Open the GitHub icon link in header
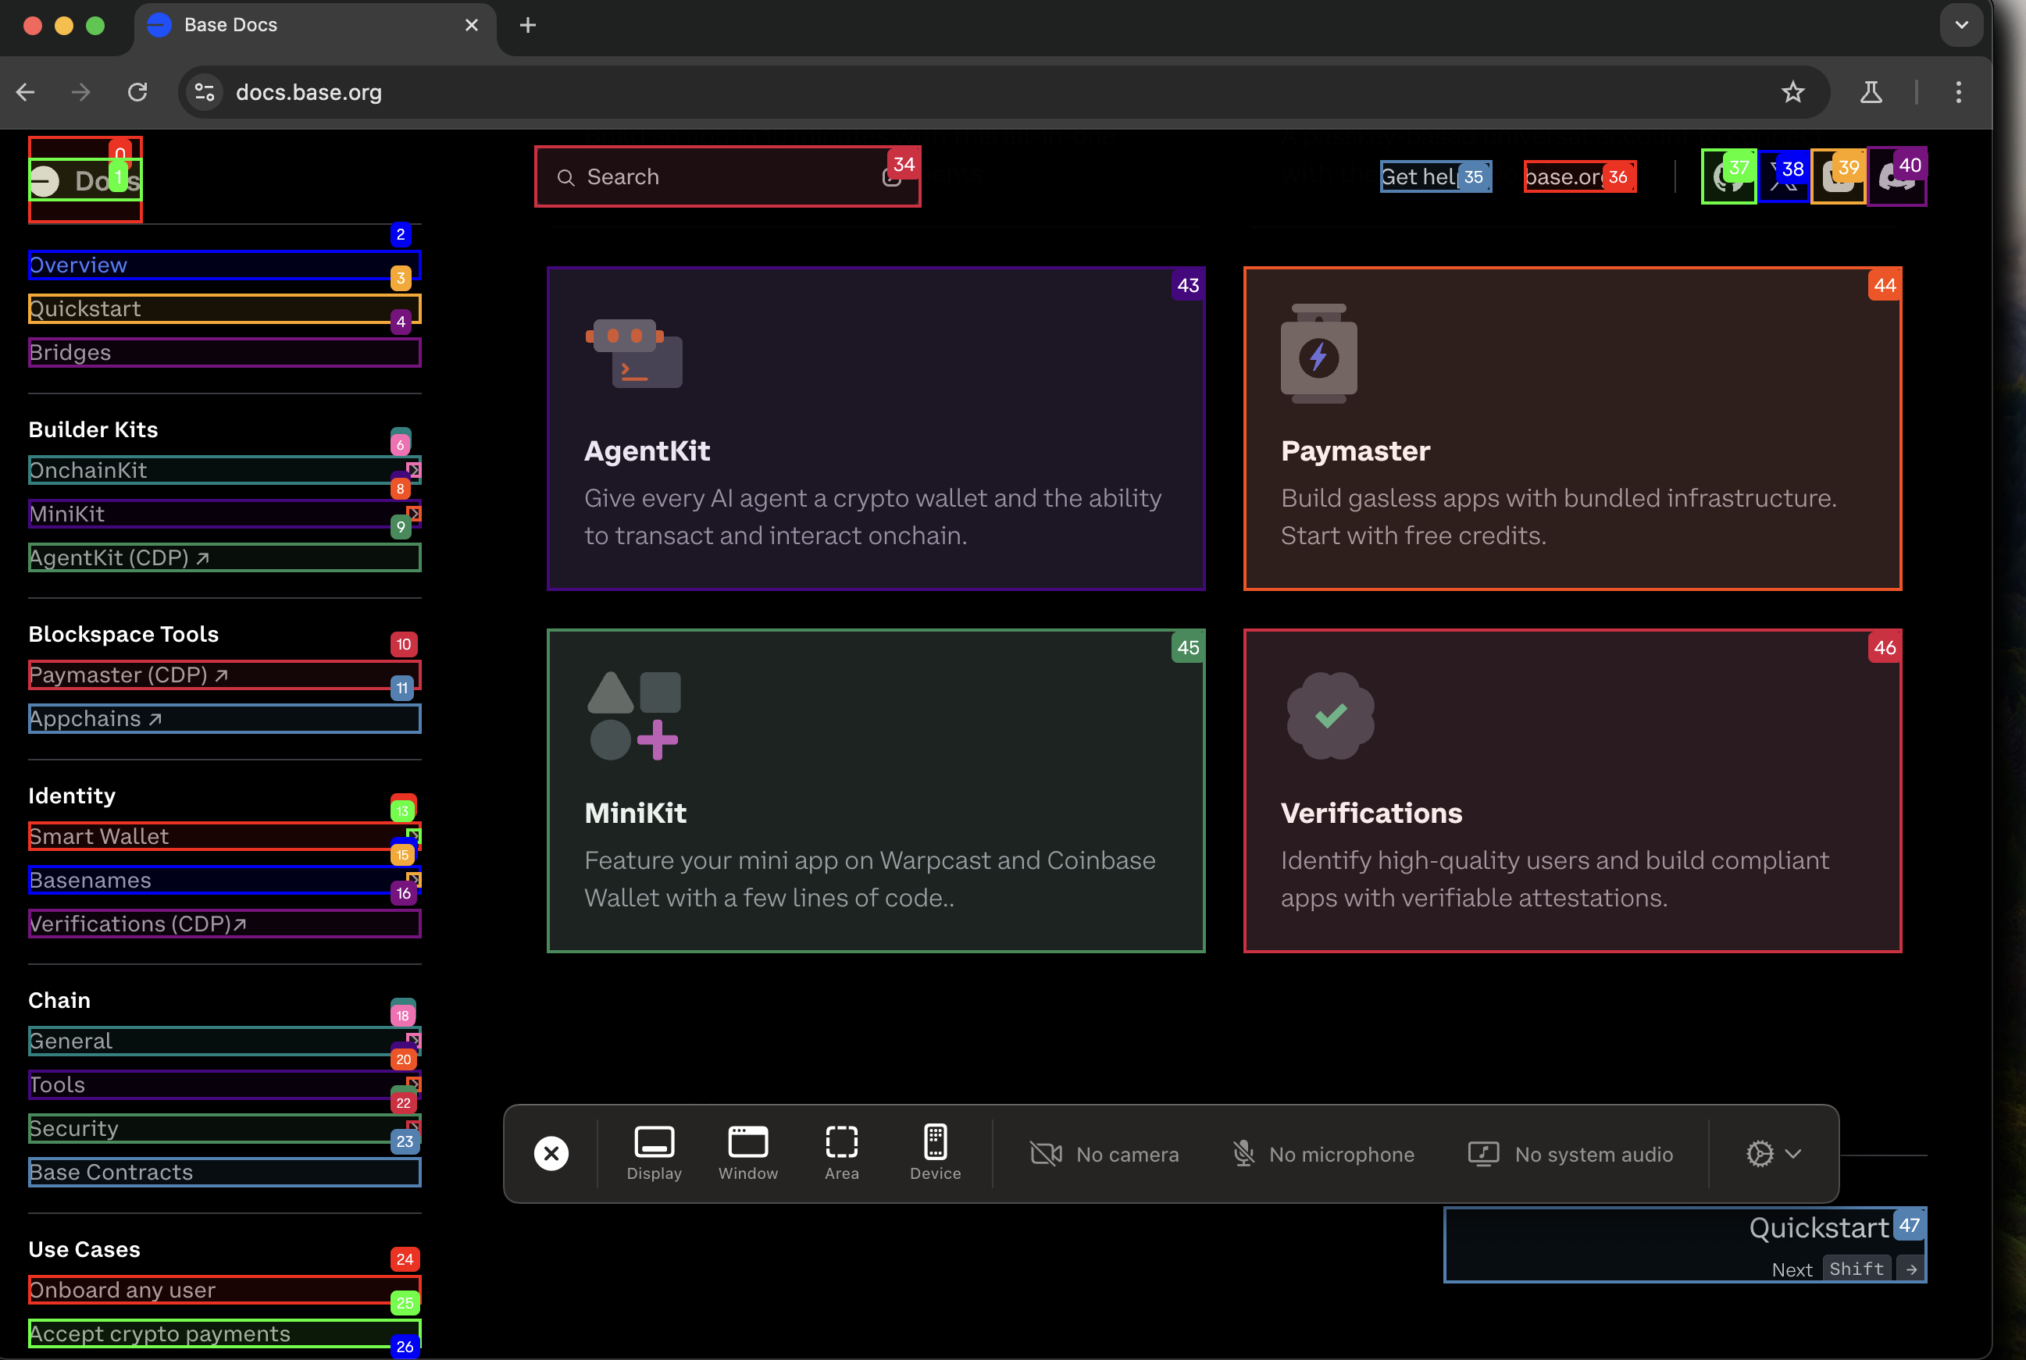The width and height of the screenshot is (2026, 1360). pyautogui.click(x=1728, y=177)
